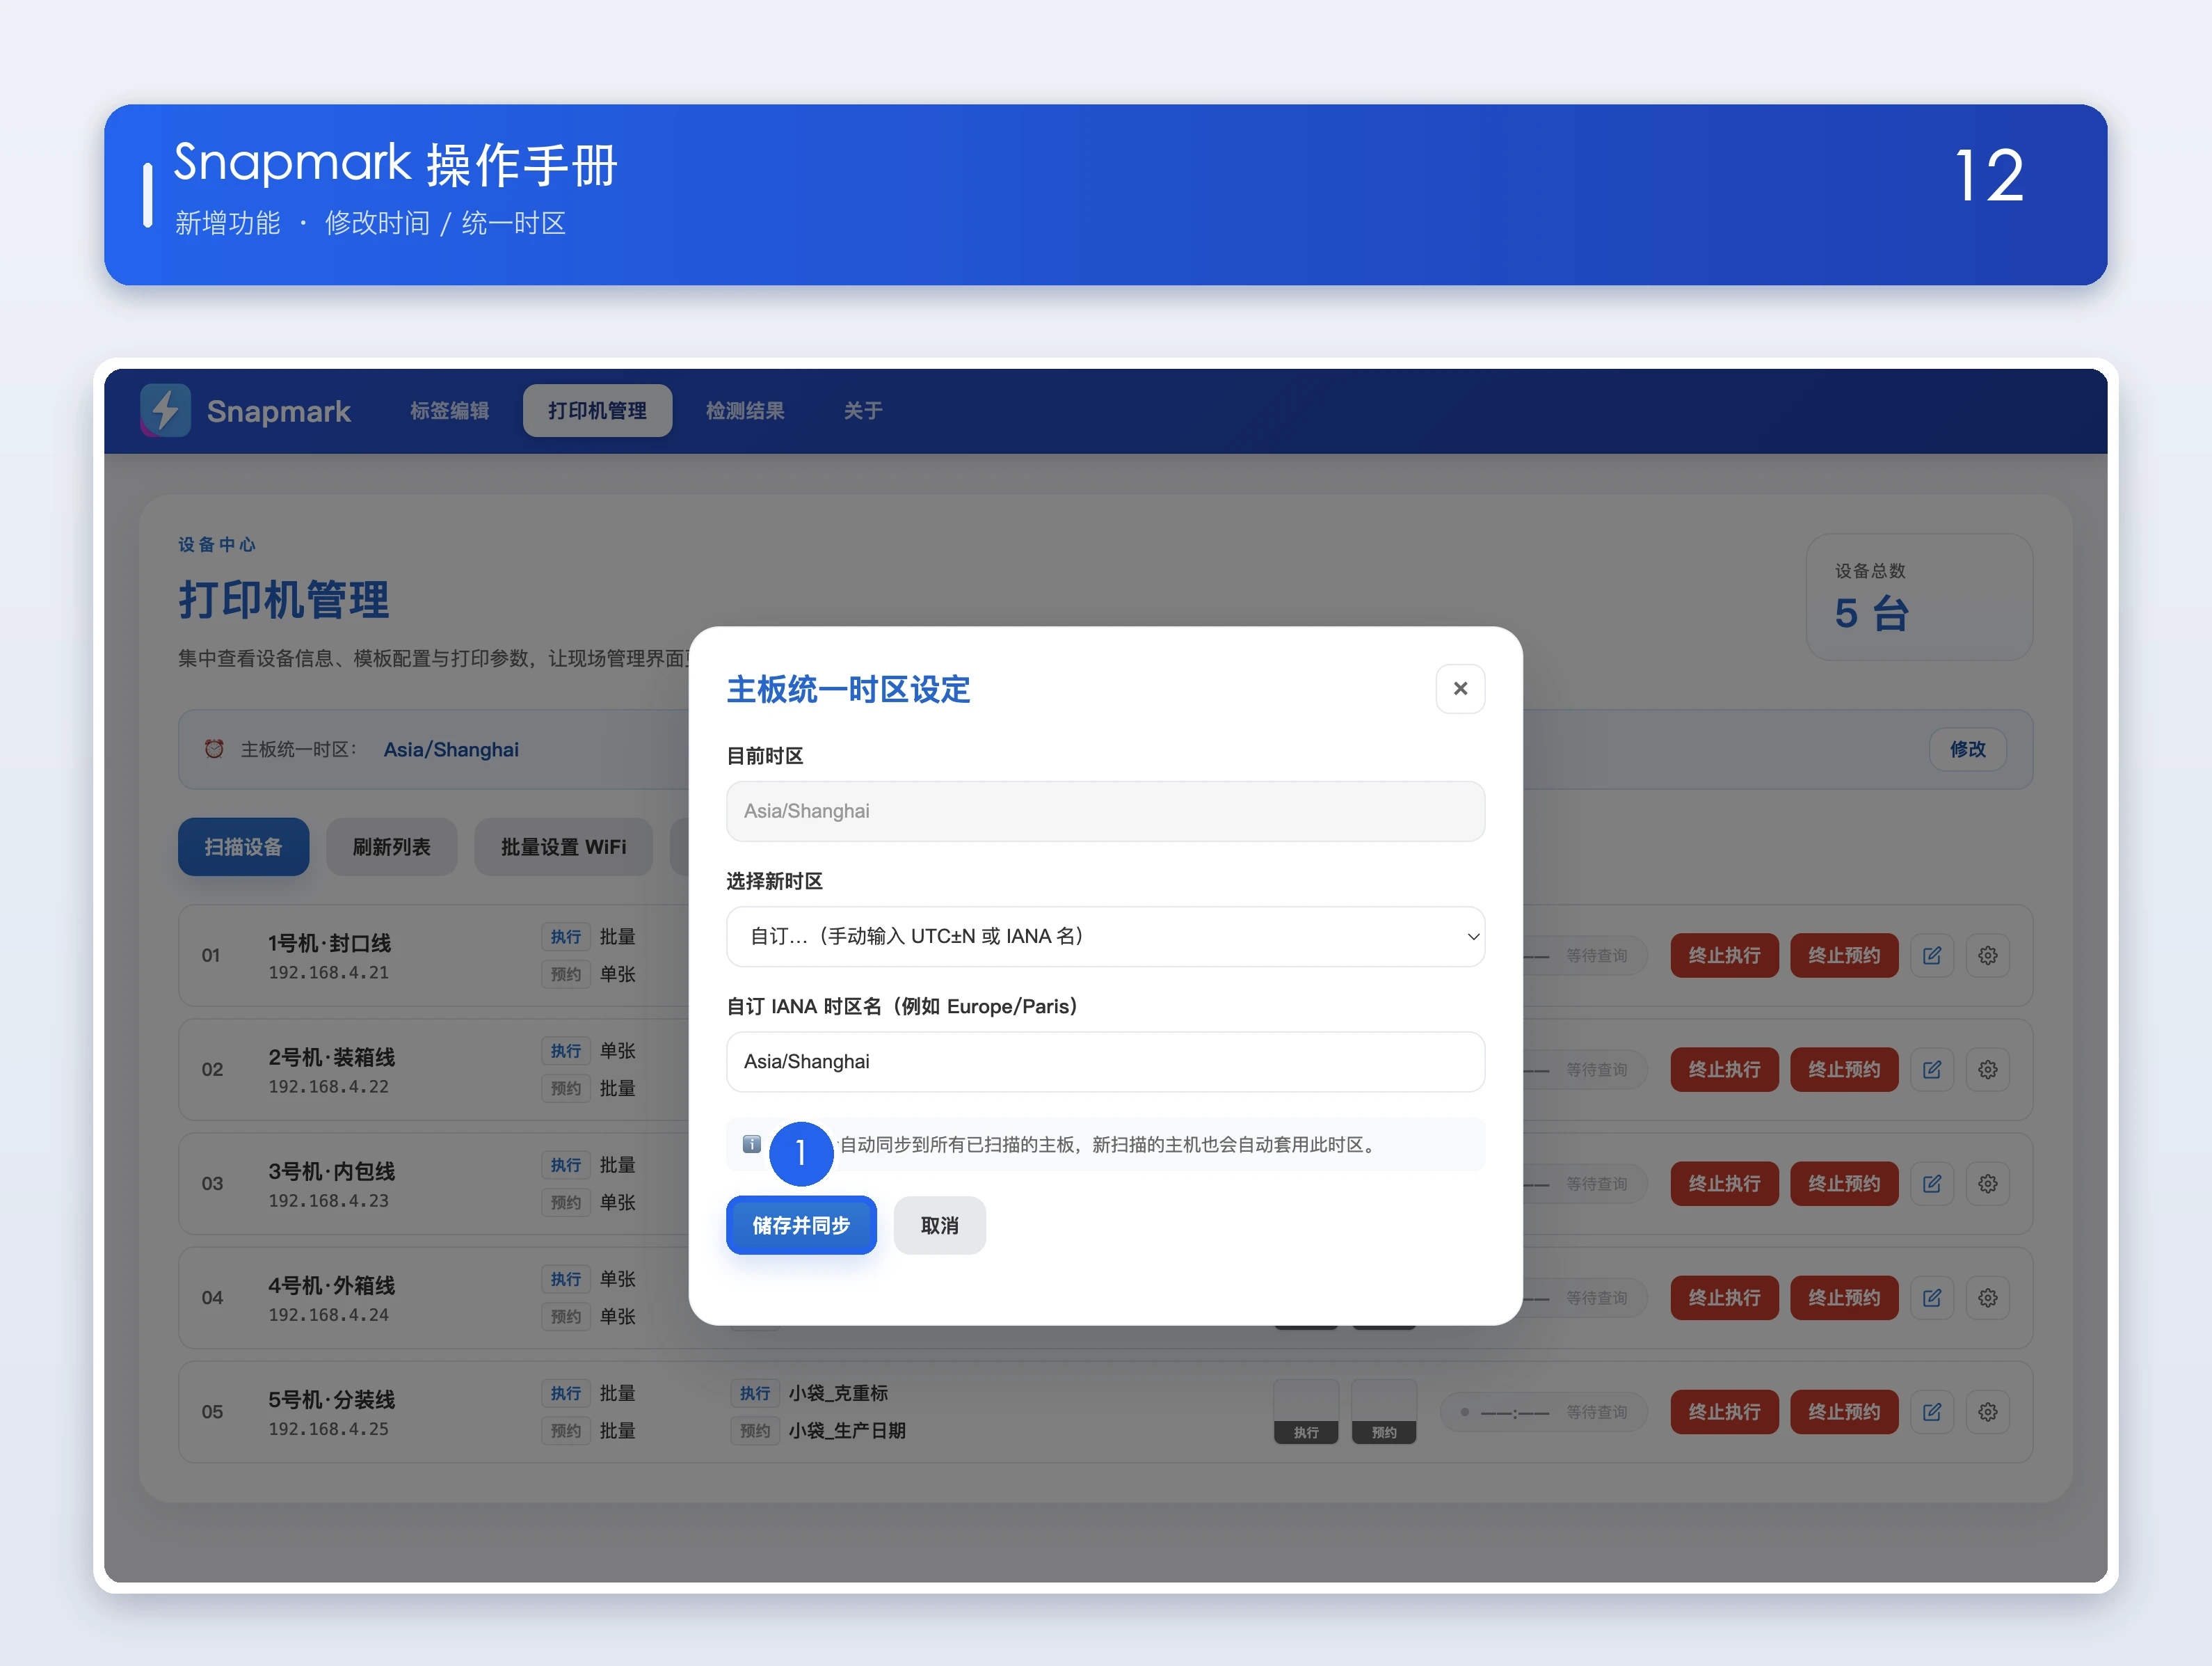Click 终止执行 for 1号机·封口线
The image size is (2212, 1666).
point(1724,955)
